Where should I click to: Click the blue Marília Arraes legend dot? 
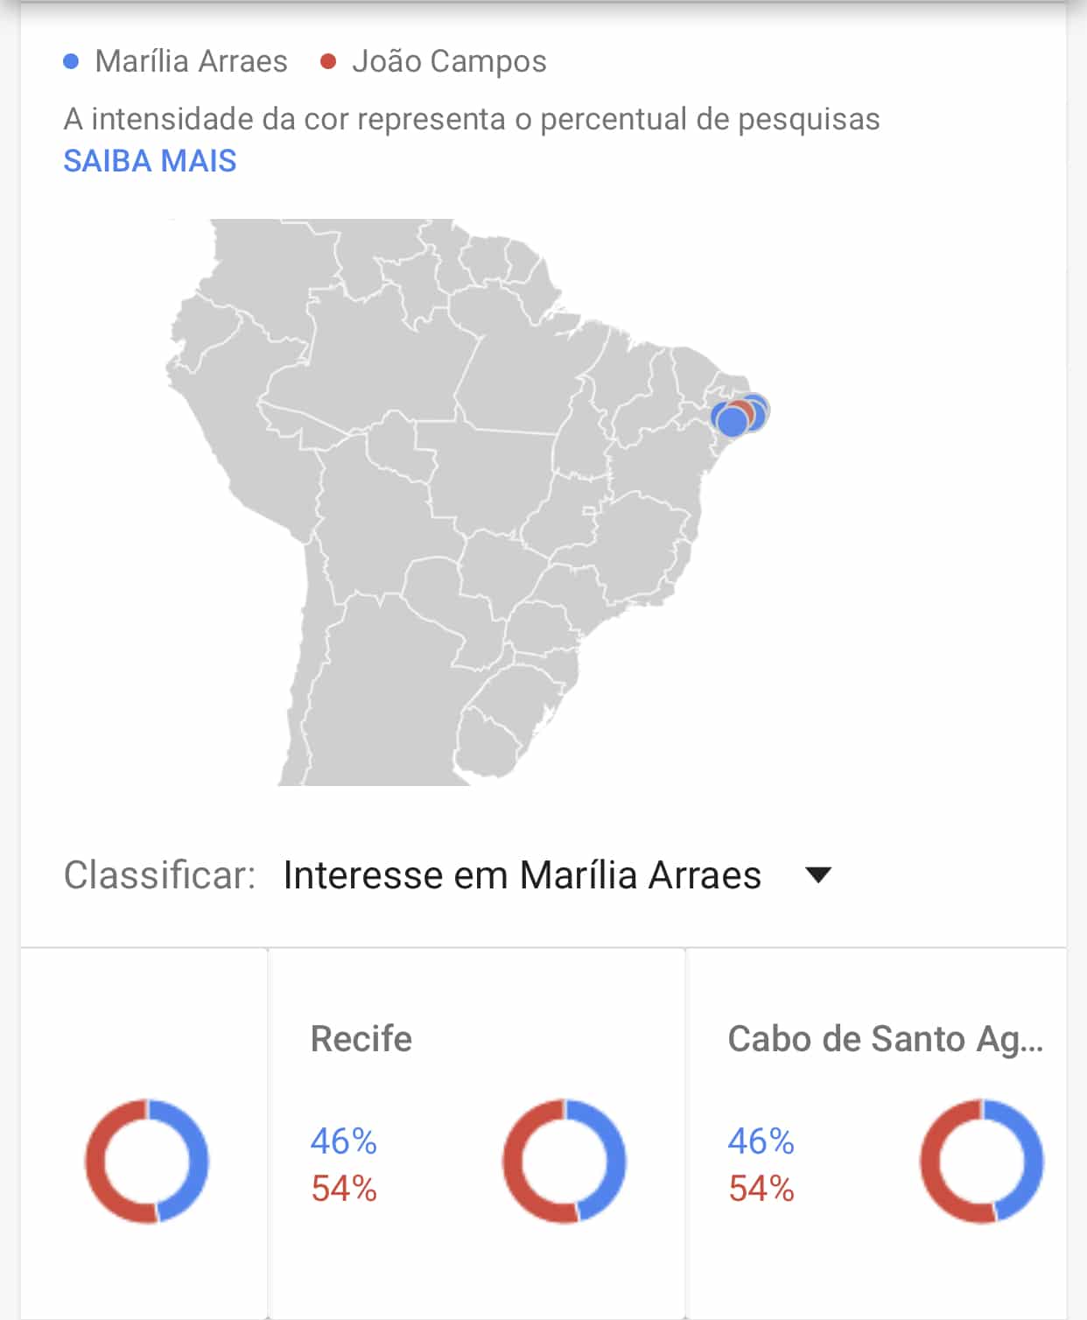pyautogui.click(x=72, y=61)
